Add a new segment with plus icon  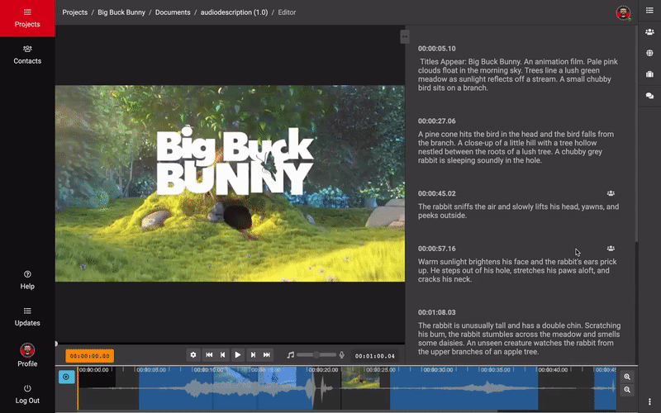point(66,377)
